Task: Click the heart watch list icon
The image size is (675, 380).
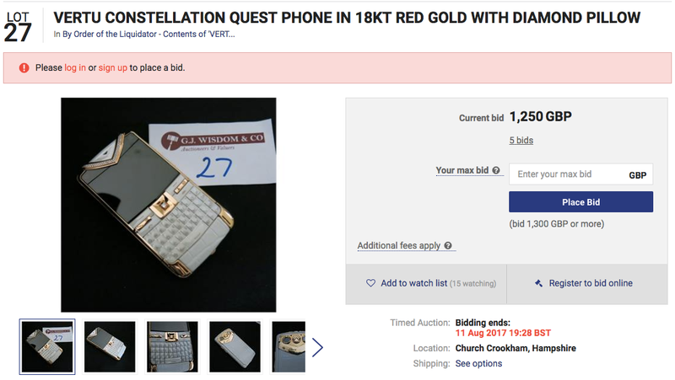Action: [370, 283]
